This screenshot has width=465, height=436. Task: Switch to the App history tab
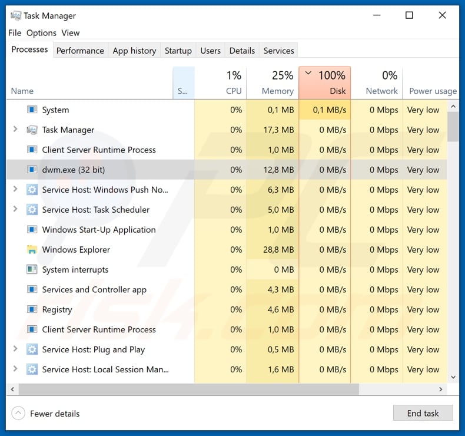click(x=134, y=51)
